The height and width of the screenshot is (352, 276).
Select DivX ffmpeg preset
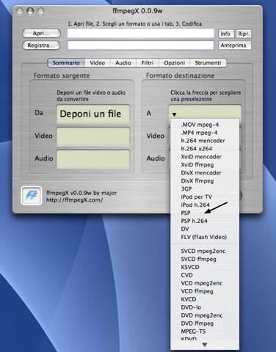click(x=205, y=181)
